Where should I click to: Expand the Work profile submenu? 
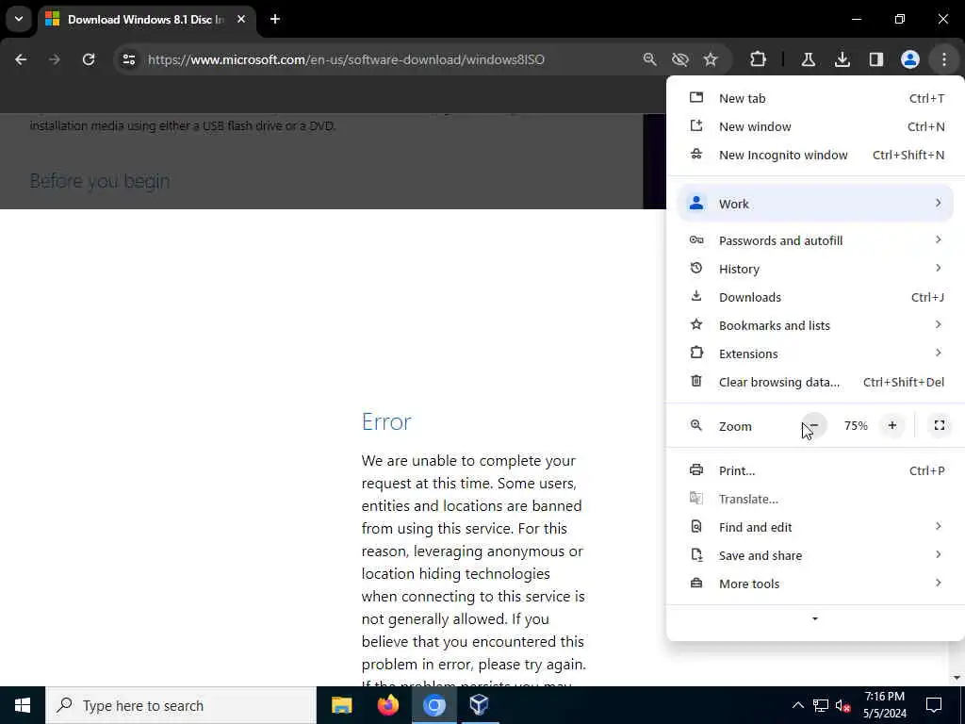click(x=815, y=204)
